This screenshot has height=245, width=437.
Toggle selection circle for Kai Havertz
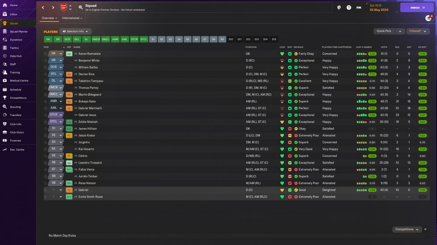pos(45,149)
